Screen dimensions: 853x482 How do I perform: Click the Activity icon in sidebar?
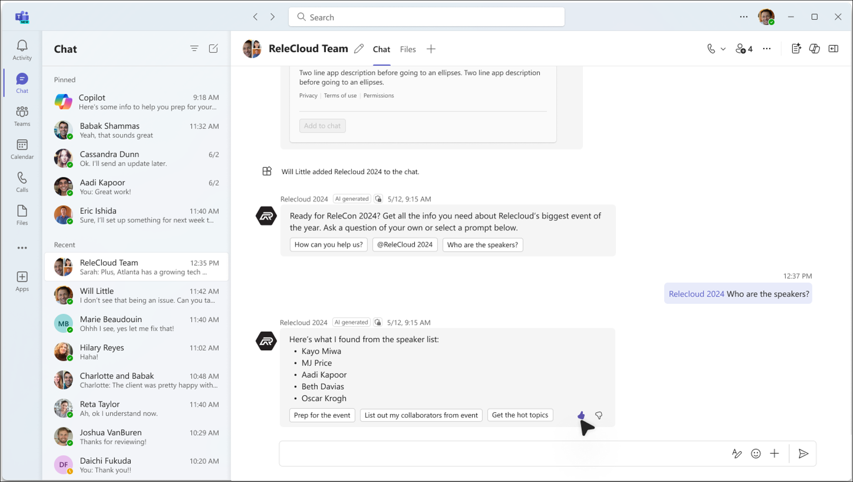tap(22, 50)
